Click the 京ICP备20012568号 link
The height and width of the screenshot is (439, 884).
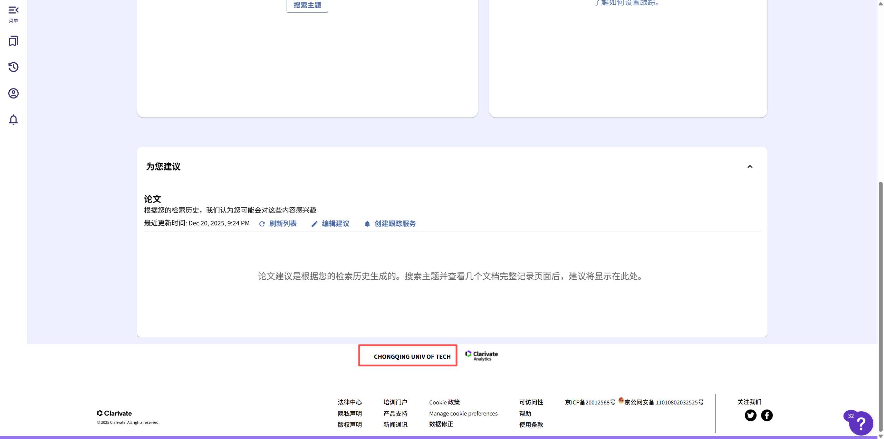coord(590,402)
